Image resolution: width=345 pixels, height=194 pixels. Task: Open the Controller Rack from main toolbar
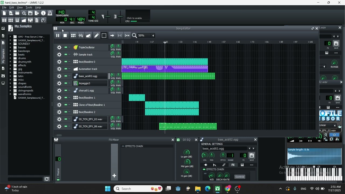click(x=43, y=20)
